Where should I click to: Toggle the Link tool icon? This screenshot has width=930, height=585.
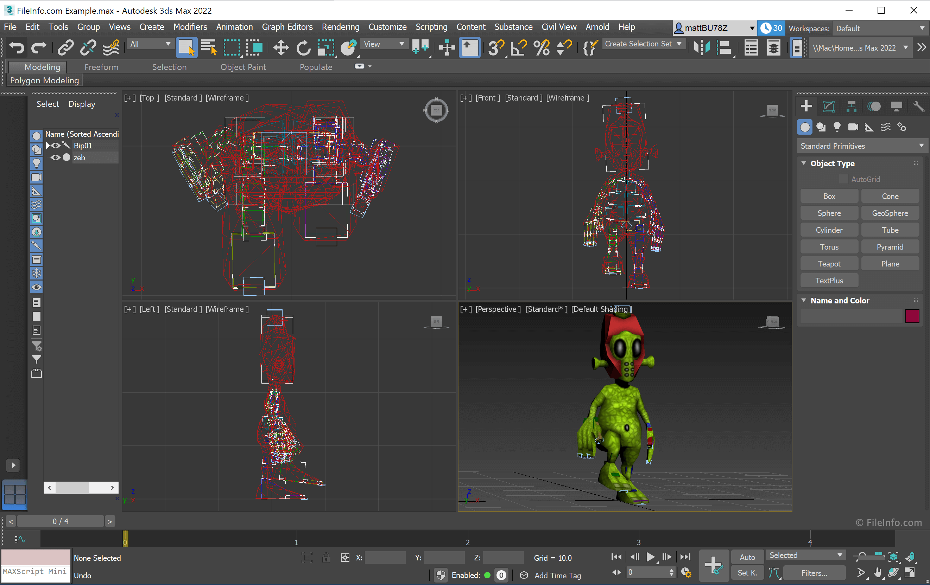(65, 47)
